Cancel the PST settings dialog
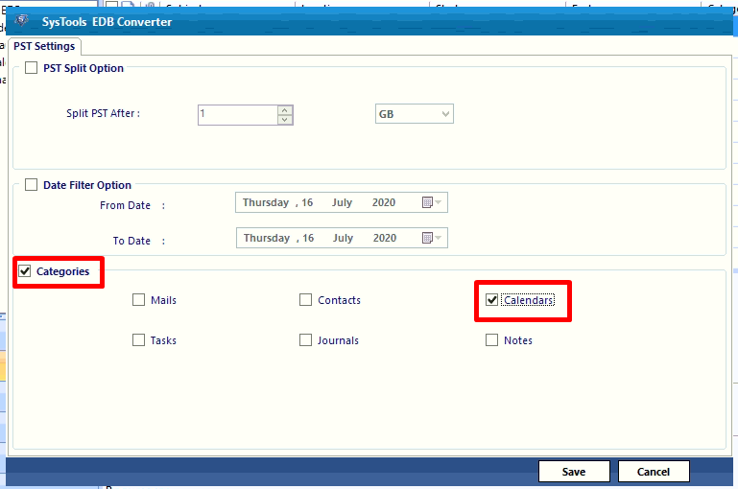This screenshot has height=489, width=738. pos(654,472)
